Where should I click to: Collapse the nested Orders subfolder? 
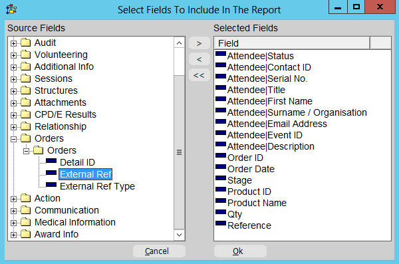coord(26,151)
